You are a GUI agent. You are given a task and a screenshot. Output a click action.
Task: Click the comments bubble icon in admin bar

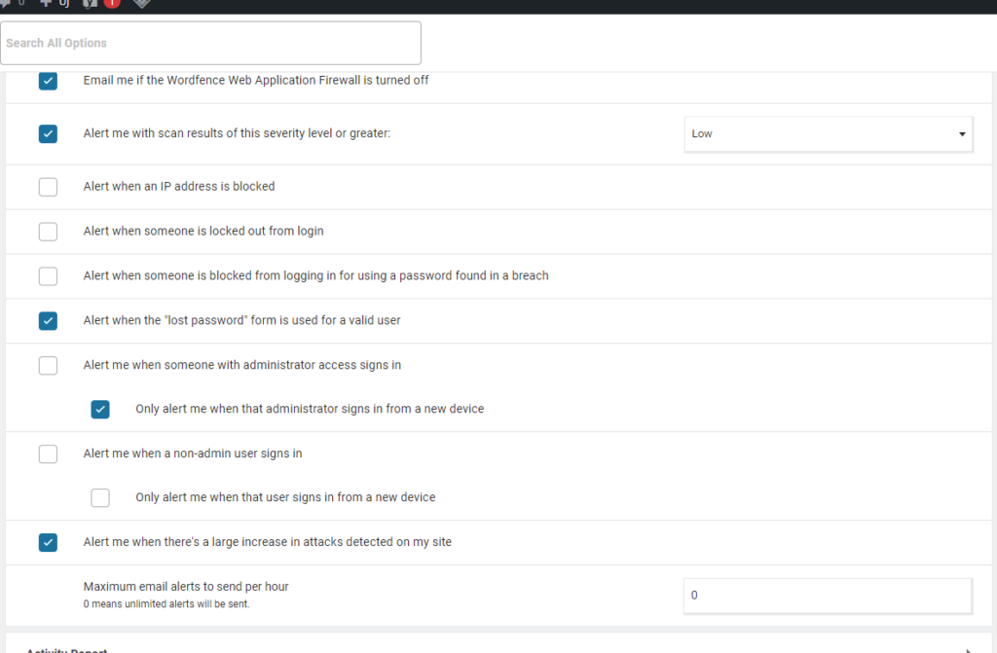point(5,3)
